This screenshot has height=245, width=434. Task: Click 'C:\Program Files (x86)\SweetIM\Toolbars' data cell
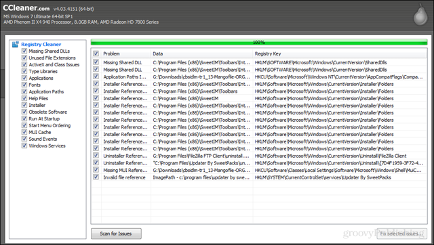pos(195,91)
